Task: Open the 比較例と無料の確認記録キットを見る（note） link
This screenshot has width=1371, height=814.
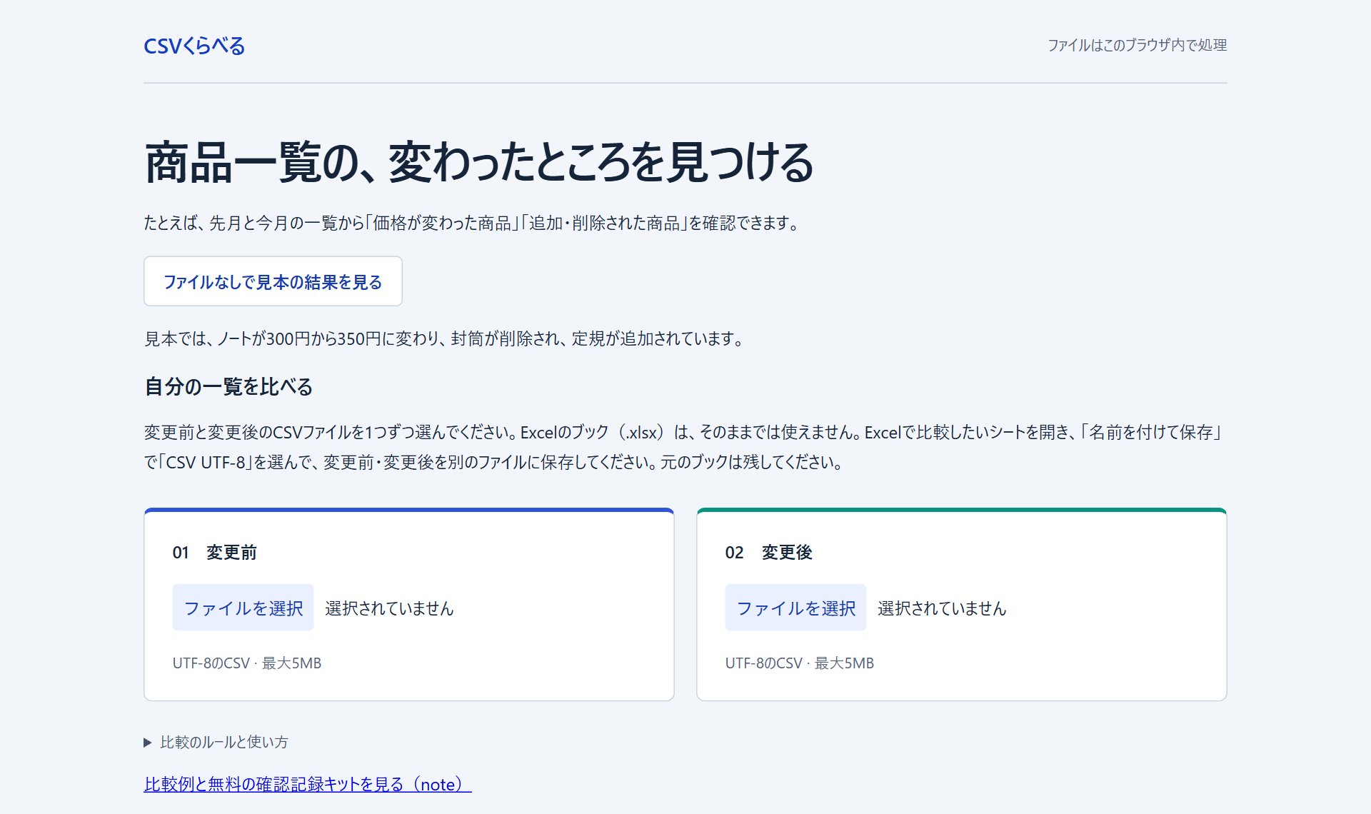Action: point(308,784)
